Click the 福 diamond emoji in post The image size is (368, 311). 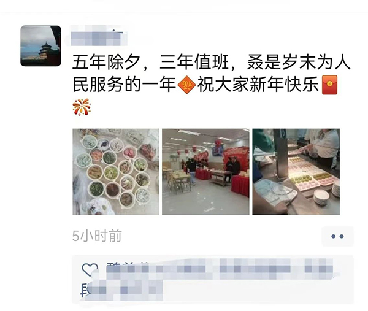[186, 85]
